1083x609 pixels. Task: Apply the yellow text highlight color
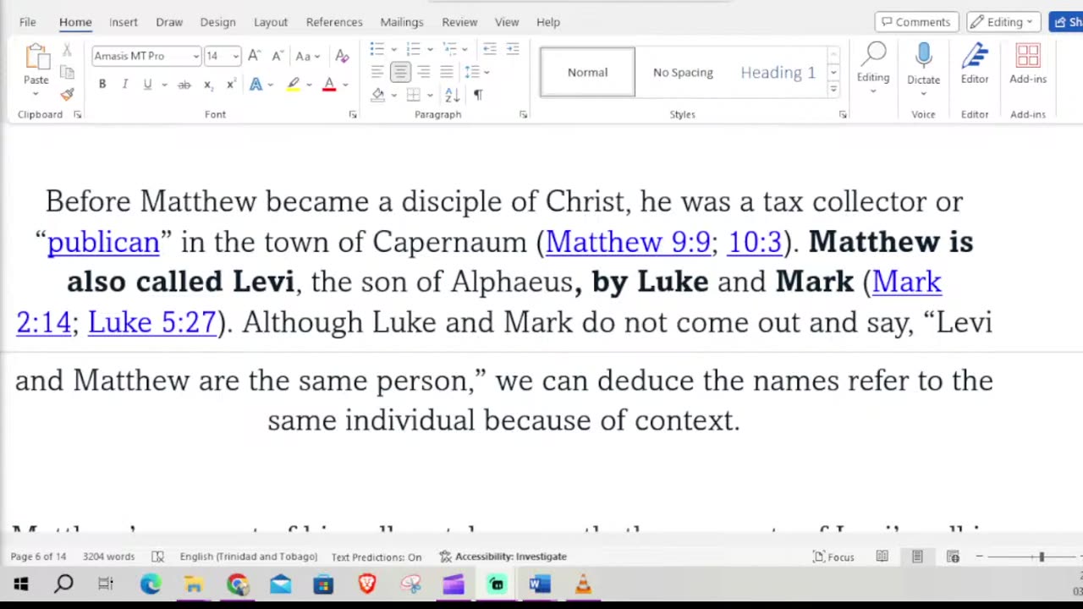pos(294,85)
